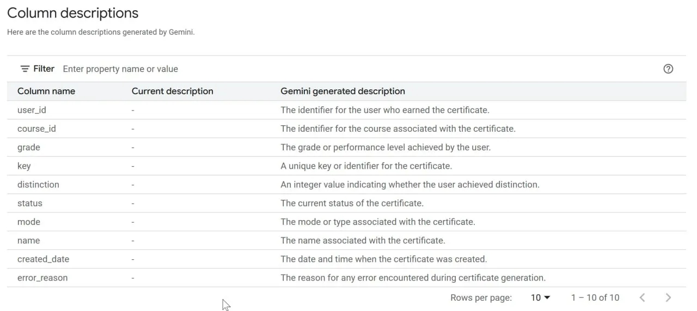The image size is (697, 311).
Task: Select the mode row
Action: pos(346,222)
